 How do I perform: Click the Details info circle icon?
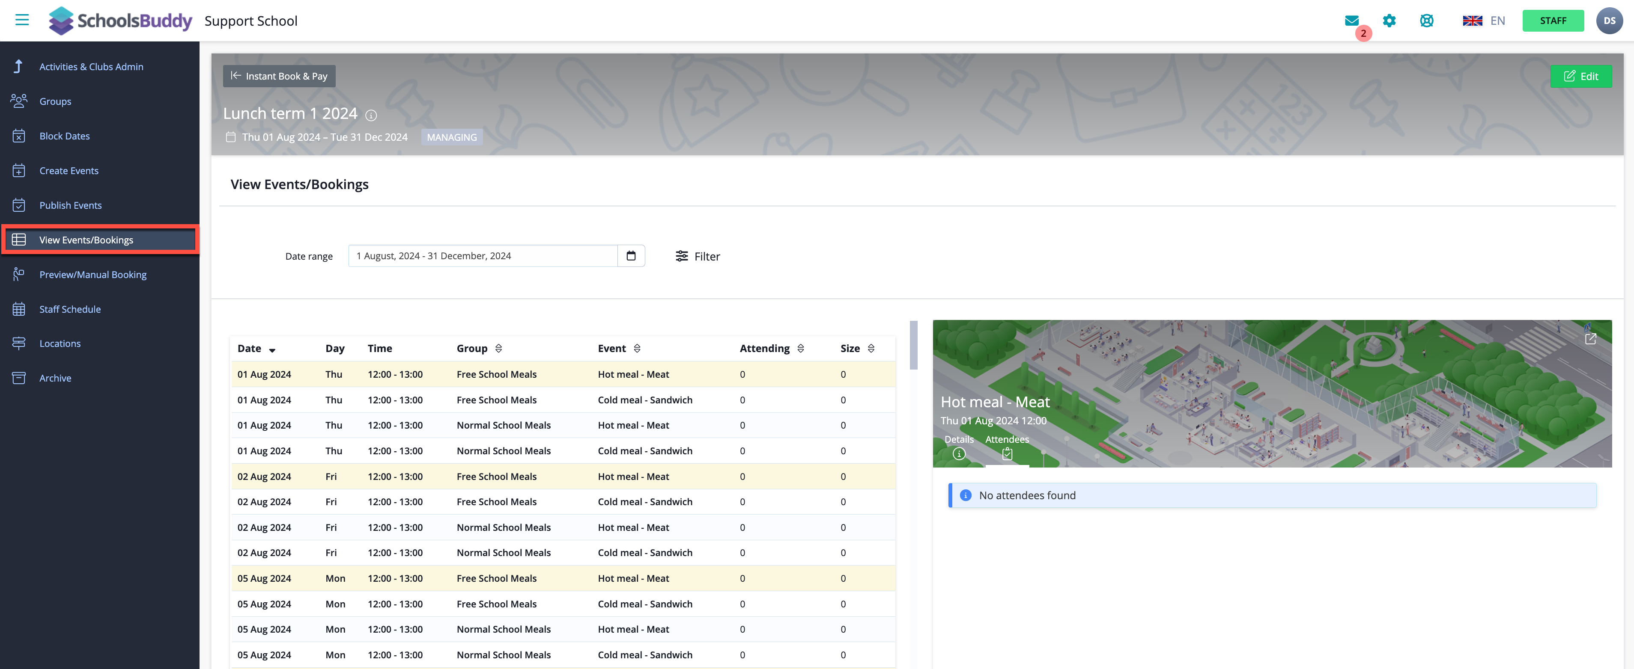[958, 453]
